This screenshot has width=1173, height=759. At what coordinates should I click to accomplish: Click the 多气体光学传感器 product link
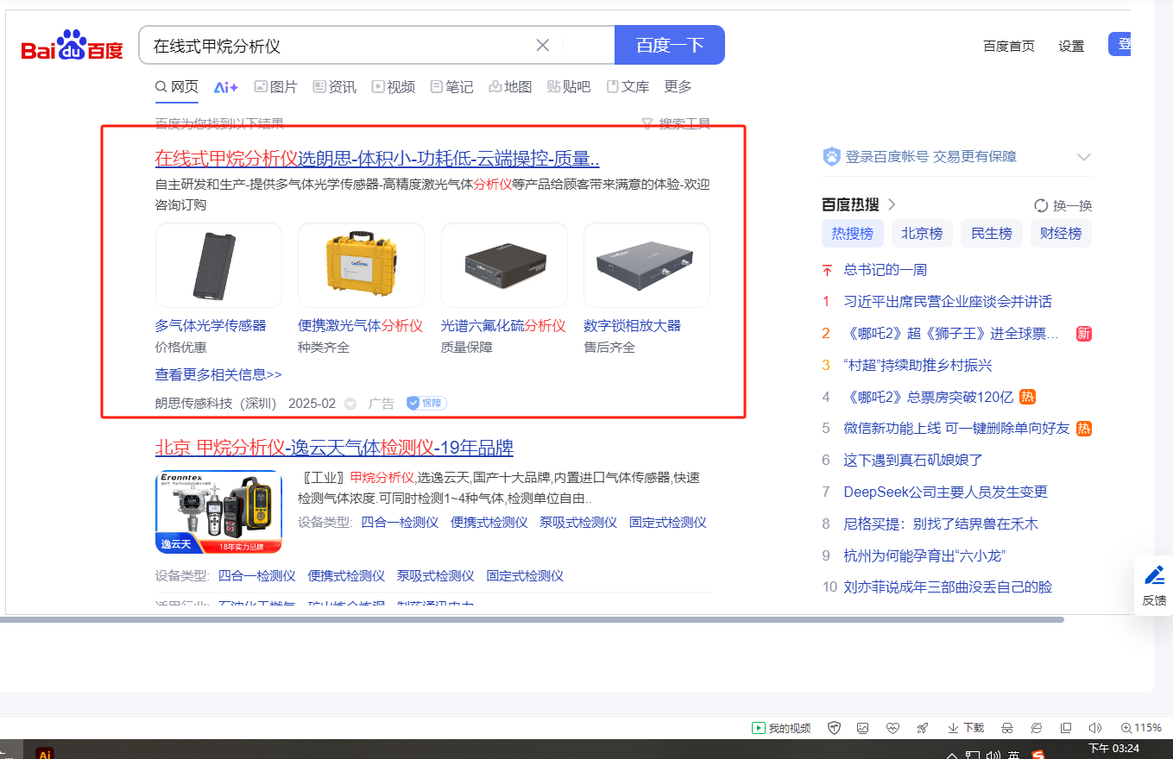211,325
